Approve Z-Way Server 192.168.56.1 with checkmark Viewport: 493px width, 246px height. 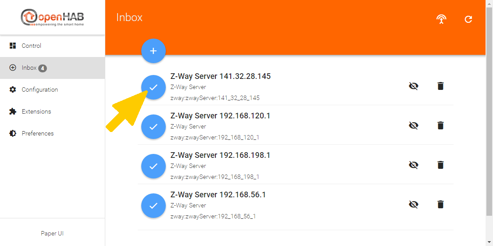(153, 206)
